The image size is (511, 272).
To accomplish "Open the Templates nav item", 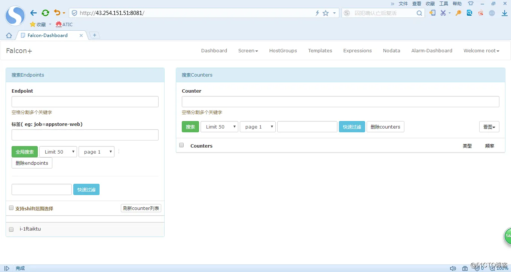I will [x=320, y=50].
